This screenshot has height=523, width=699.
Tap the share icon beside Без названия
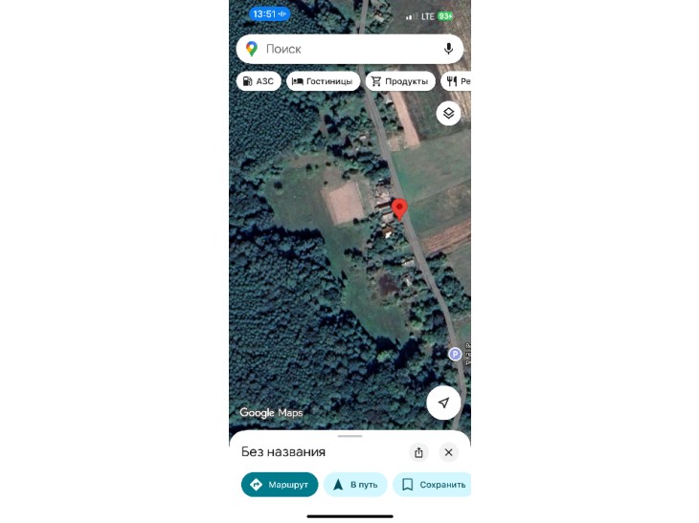(x=418, y=452)
